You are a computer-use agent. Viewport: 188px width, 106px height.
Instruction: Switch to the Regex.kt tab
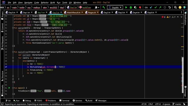coord(92,12)
